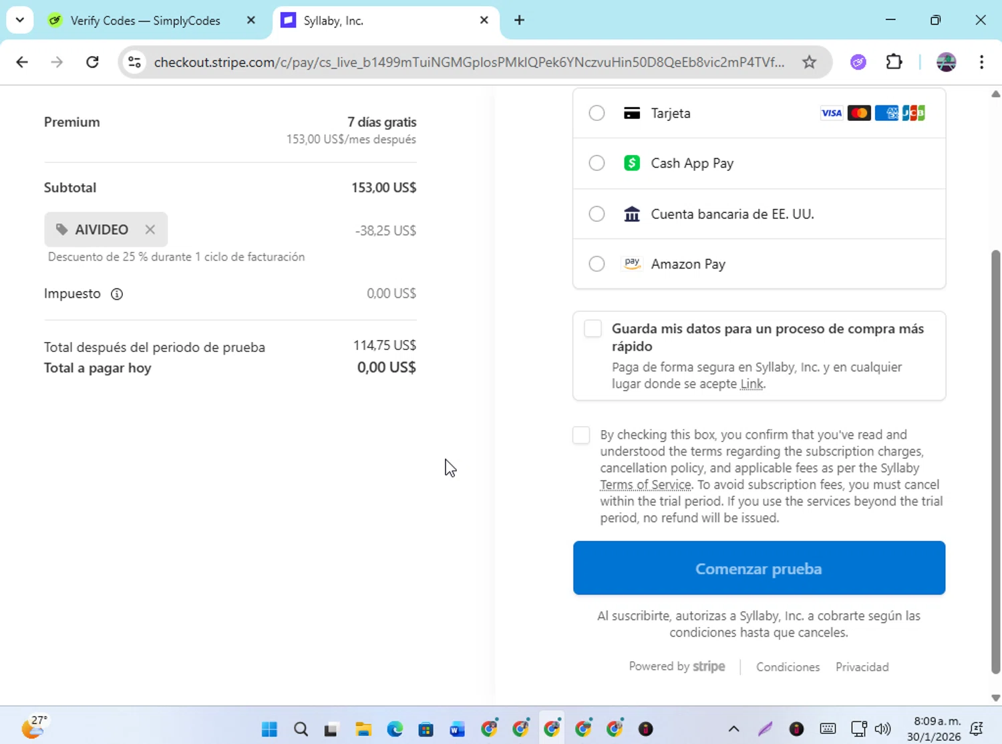This screenshot has width=1002, height=744.
Task: Close the Verify Codes tab
Action: pyautogui.click(x=251, y=21)
